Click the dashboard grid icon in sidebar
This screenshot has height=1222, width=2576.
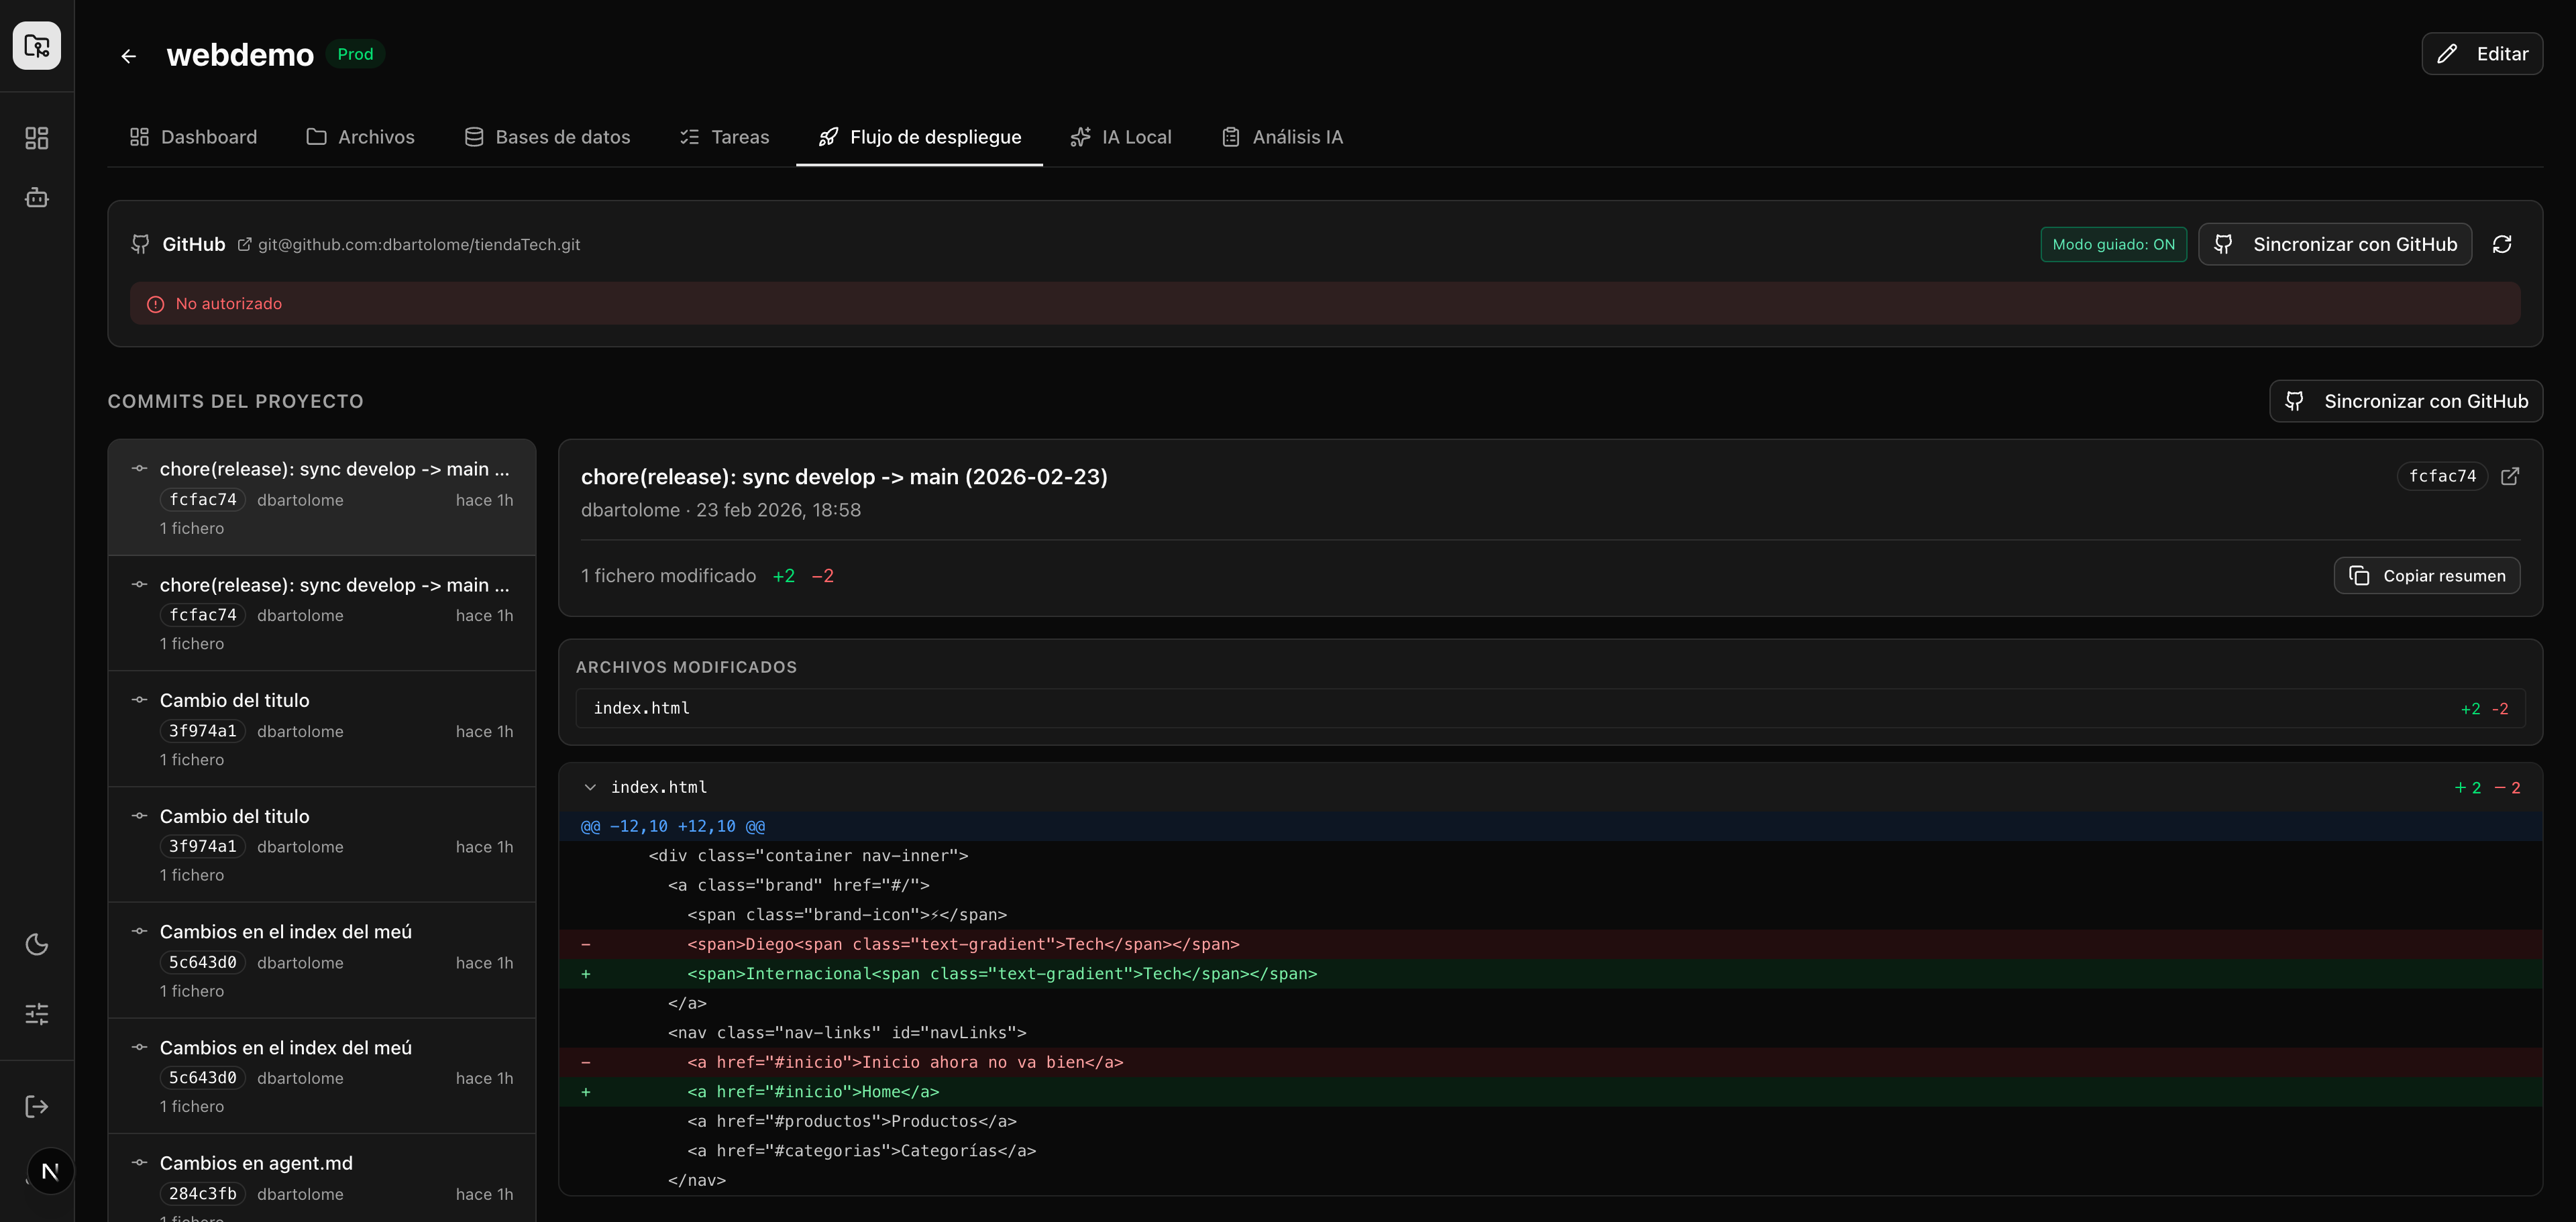pos(37,138)
